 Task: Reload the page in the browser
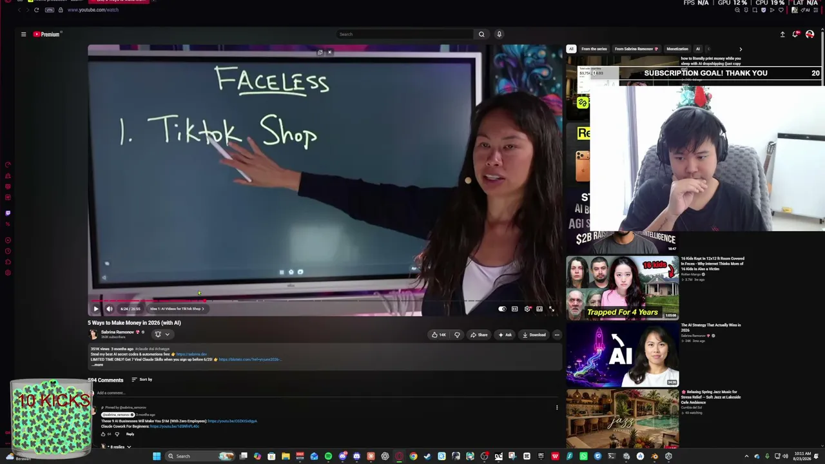[36, 10]
